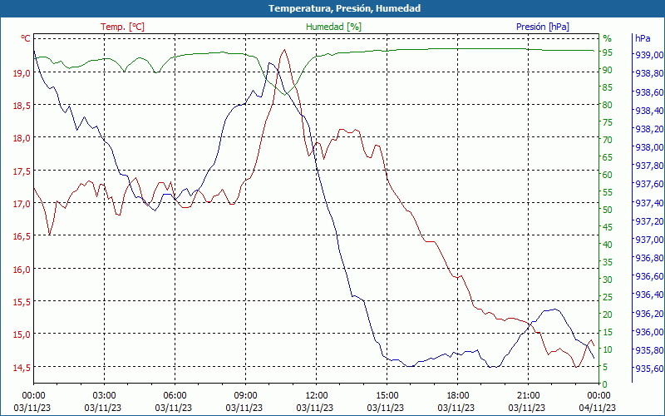Click the 938,20 pressure axis value
The image size is (665, 416).
(x=649, y=129)
